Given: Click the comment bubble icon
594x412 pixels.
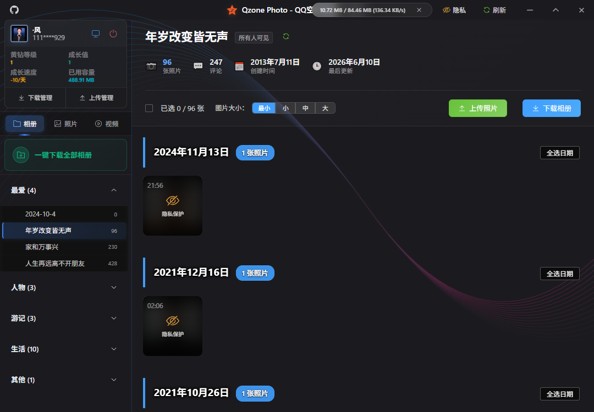Looking at the screenshot, I should (x=198, y=66).
